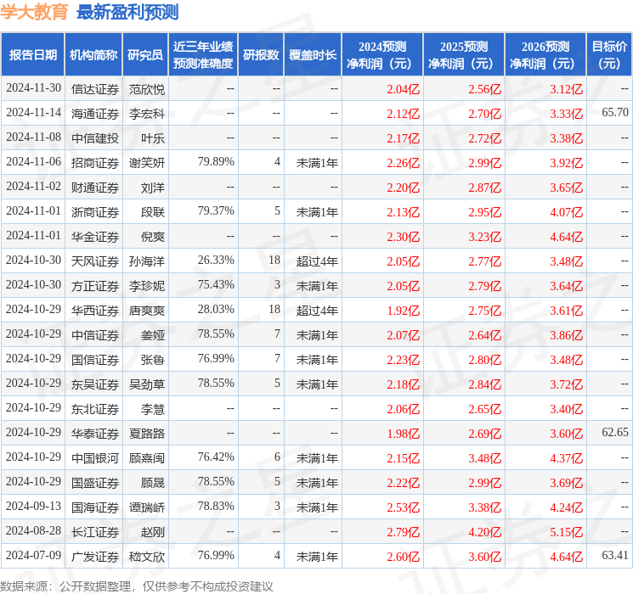Select the 东吴证券 cell
Screen dimensions: 633x594
(95, 384)
